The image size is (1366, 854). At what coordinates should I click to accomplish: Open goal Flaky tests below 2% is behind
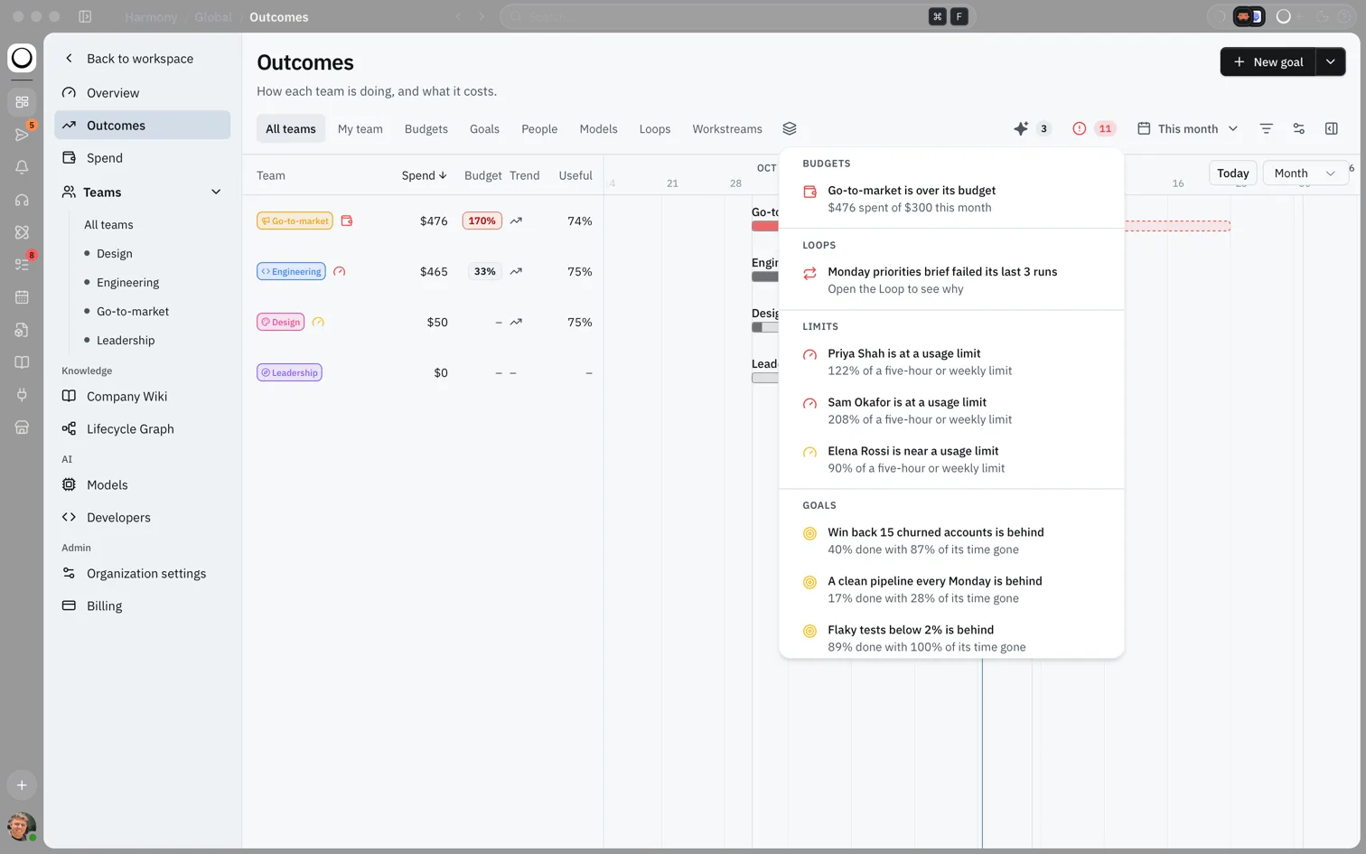[951, 638]
